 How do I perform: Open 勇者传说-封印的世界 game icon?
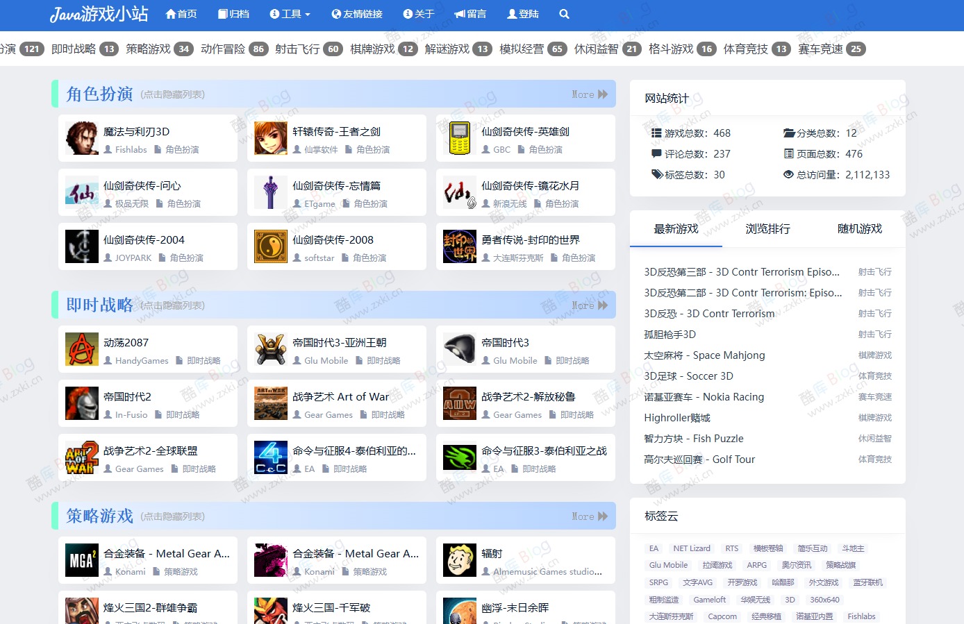(x=460, y=246)
